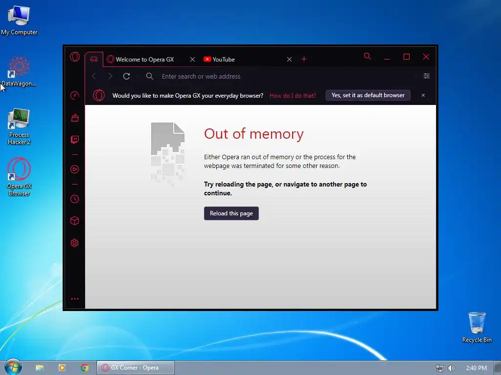Minimize the Opera GX window

(387, 57)
